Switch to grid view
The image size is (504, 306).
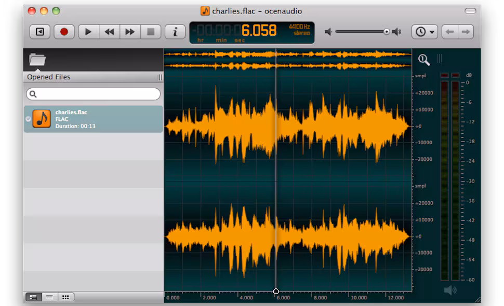pos(65,297)
